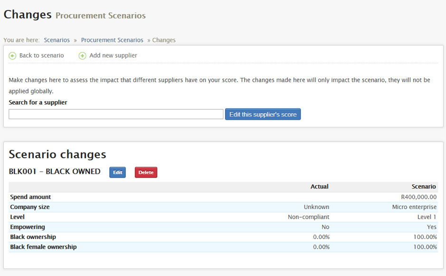This screenshot has height=276, width=446.
Task: Click the 100.00% scenario Black ownership value
Action: click(x=425, y=237)
